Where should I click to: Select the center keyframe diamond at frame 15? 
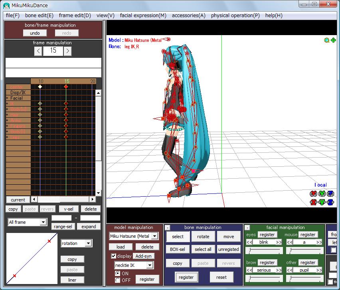[66, 87]
